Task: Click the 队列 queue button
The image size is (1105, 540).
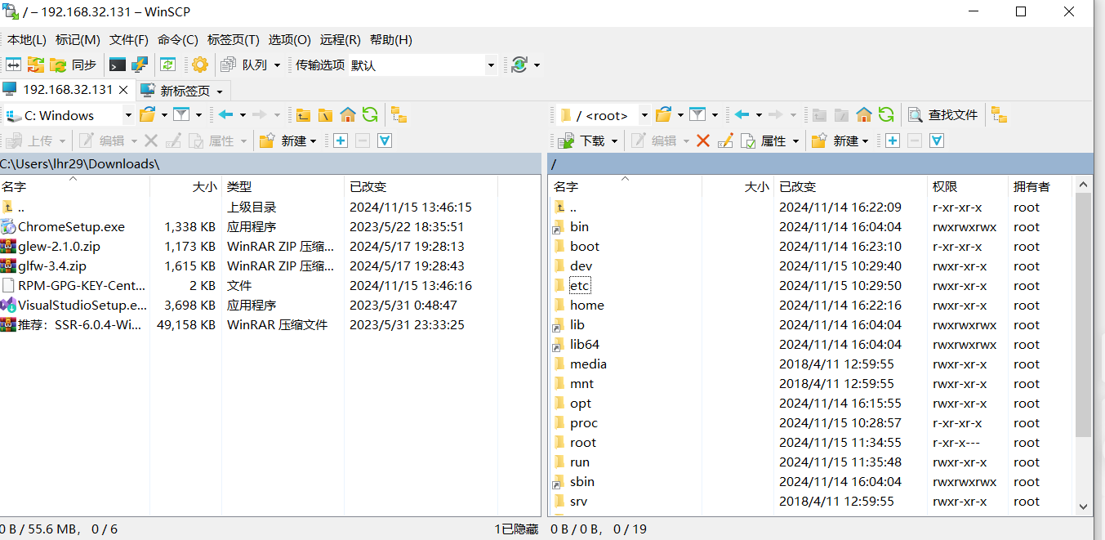Action: (244, 65)
